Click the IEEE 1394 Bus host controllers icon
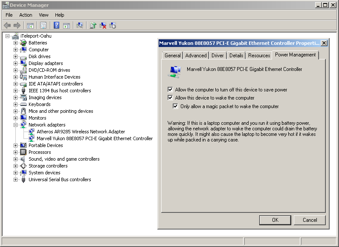 (23, 91)
